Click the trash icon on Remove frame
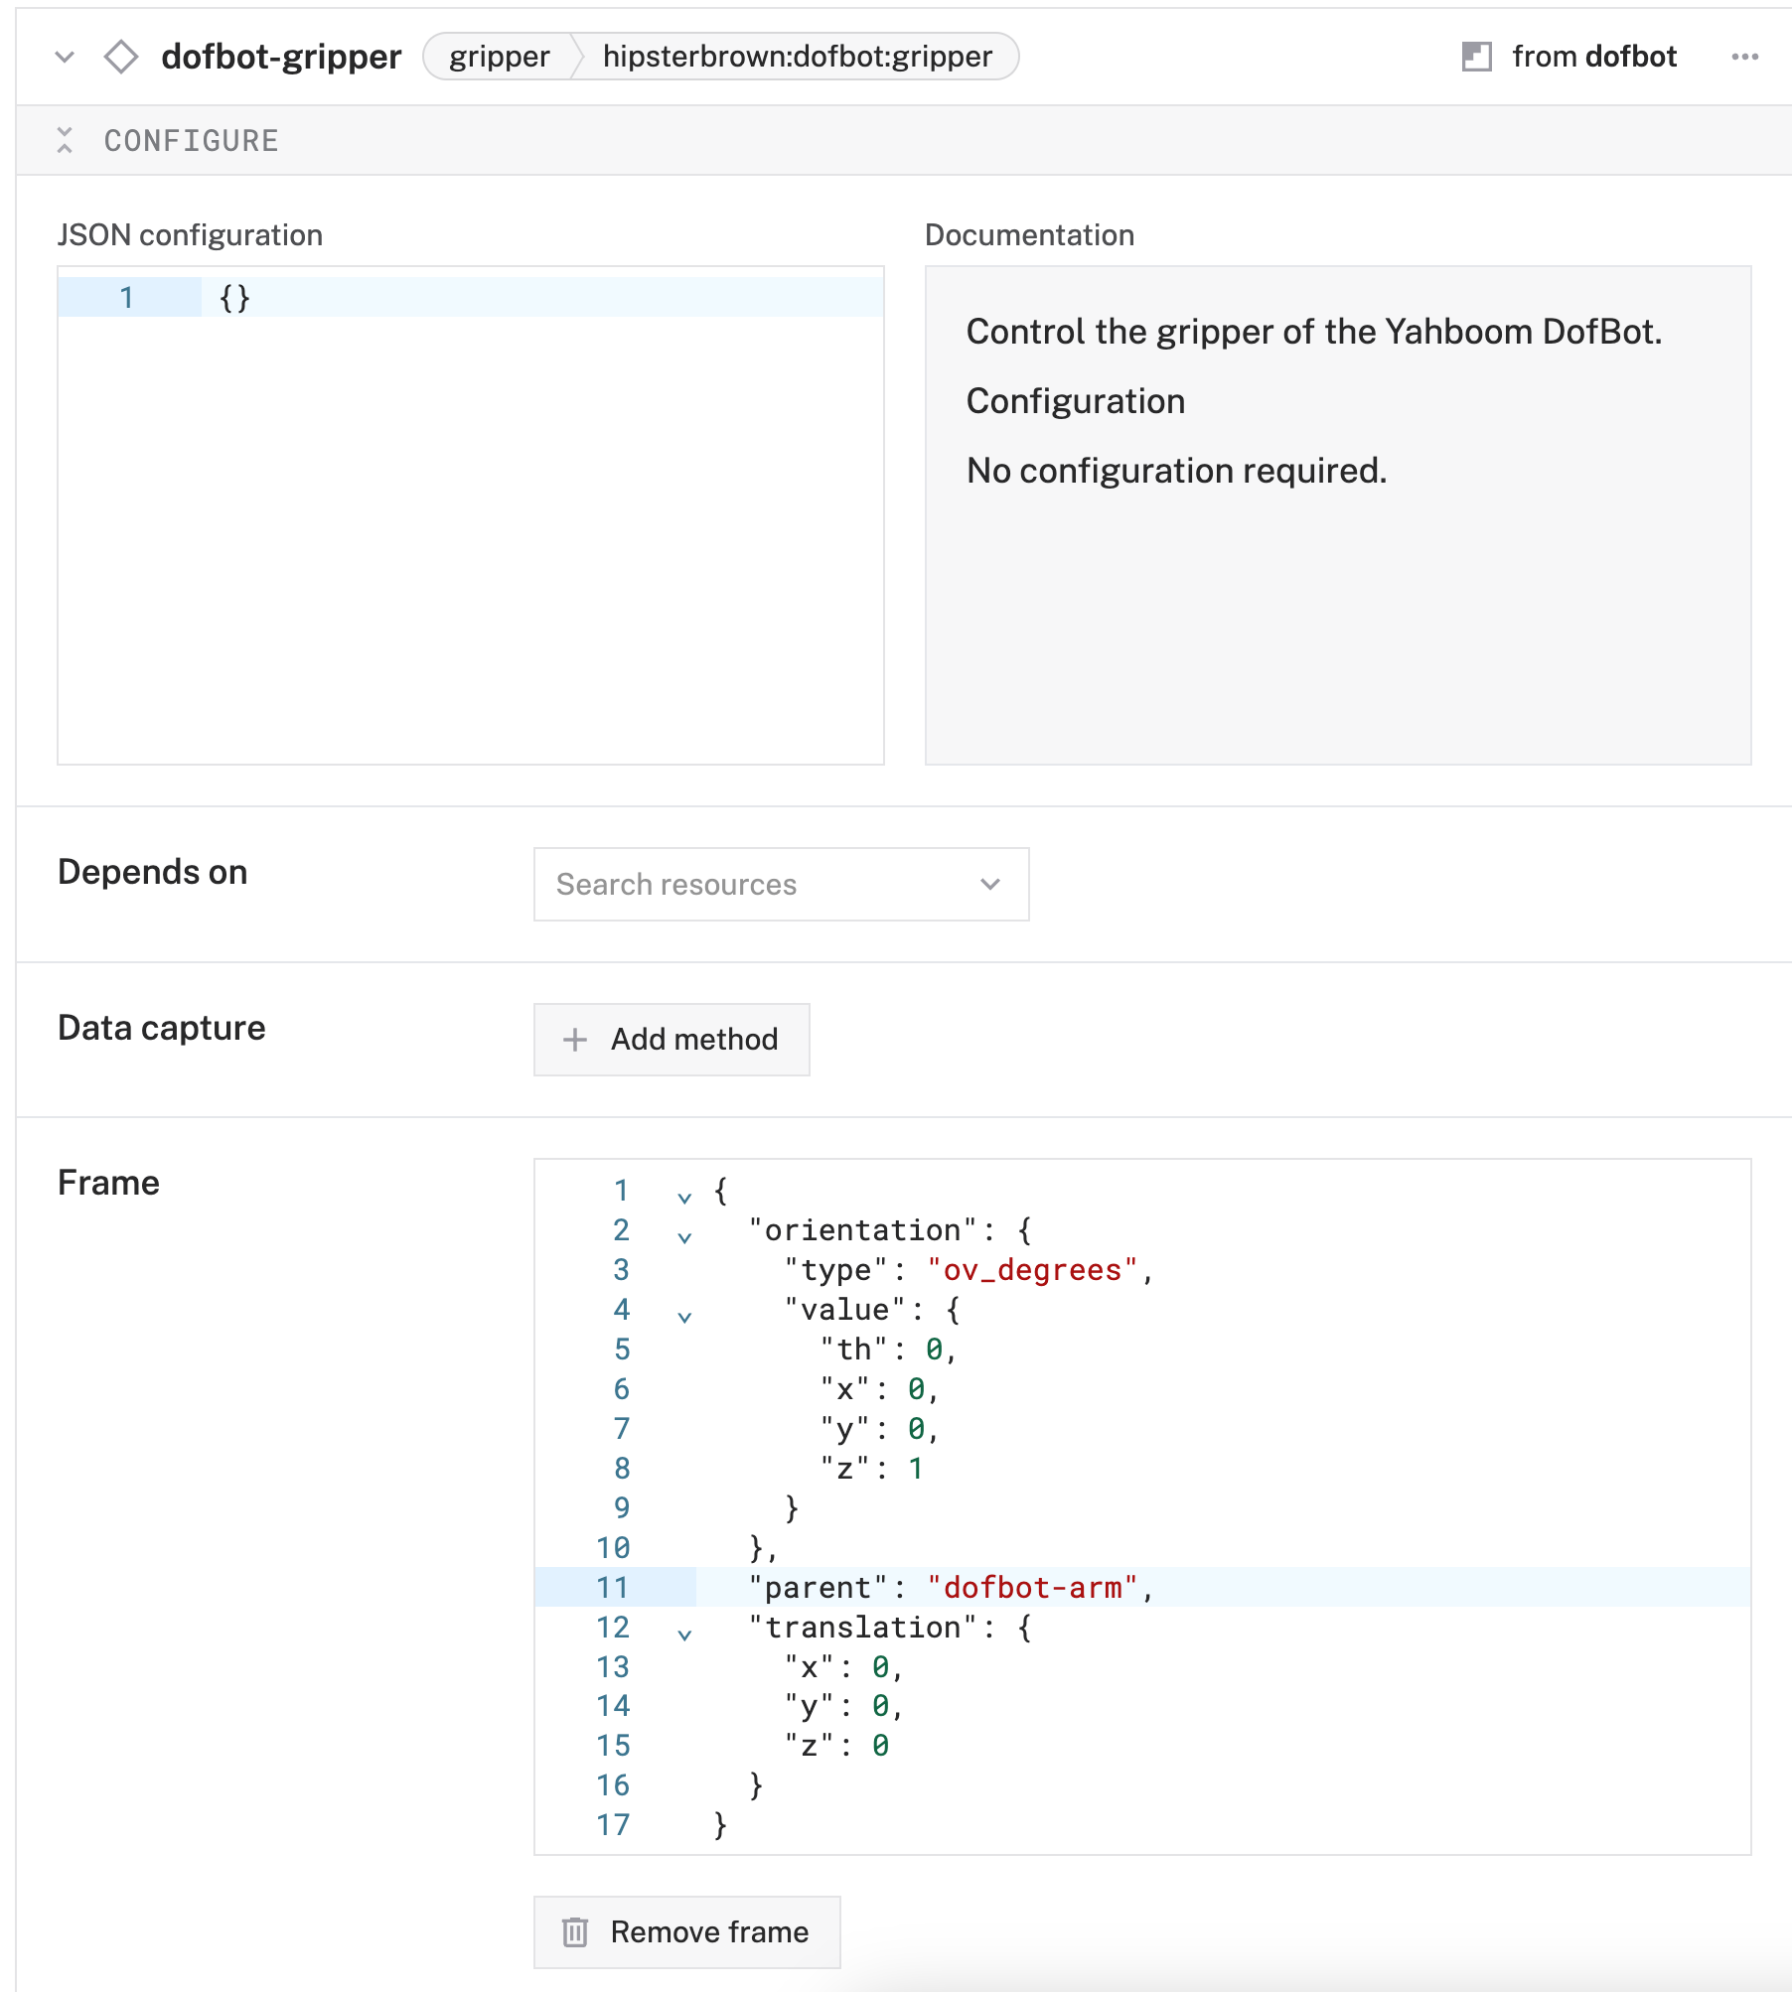The width and height of the screenshot is (1792, 1992). pyautogui.click(x=575, y=1932)
